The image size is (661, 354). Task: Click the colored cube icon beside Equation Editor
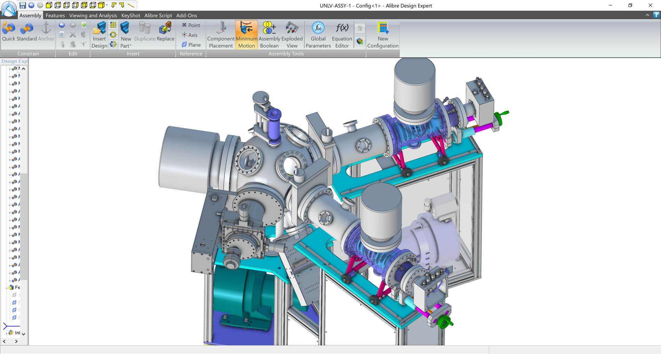[x=360, y=42]
